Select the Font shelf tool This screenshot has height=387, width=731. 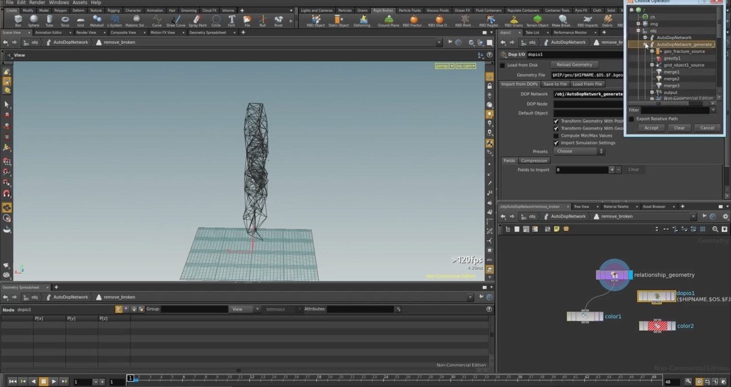[231, 21]
